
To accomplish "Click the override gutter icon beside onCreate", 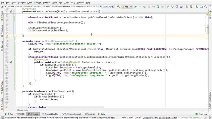I will click(x=11, y=12).
